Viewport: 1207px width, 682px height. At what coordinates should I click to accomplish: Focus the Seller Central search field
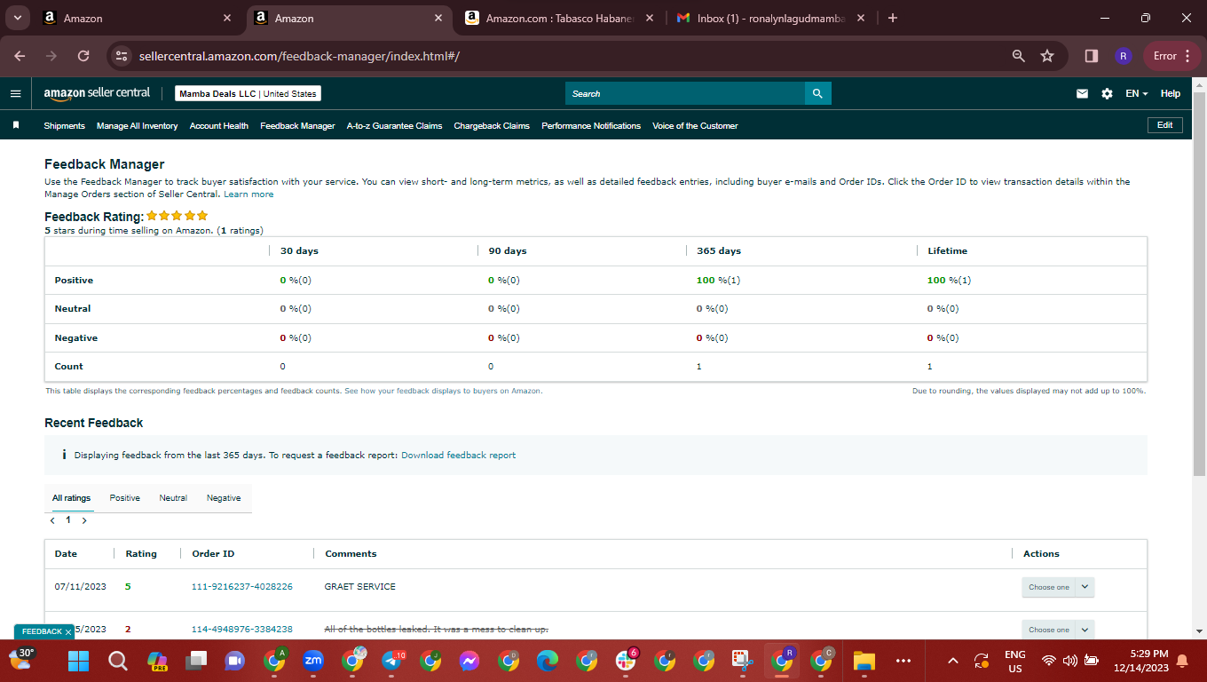(x=685, y=93)
